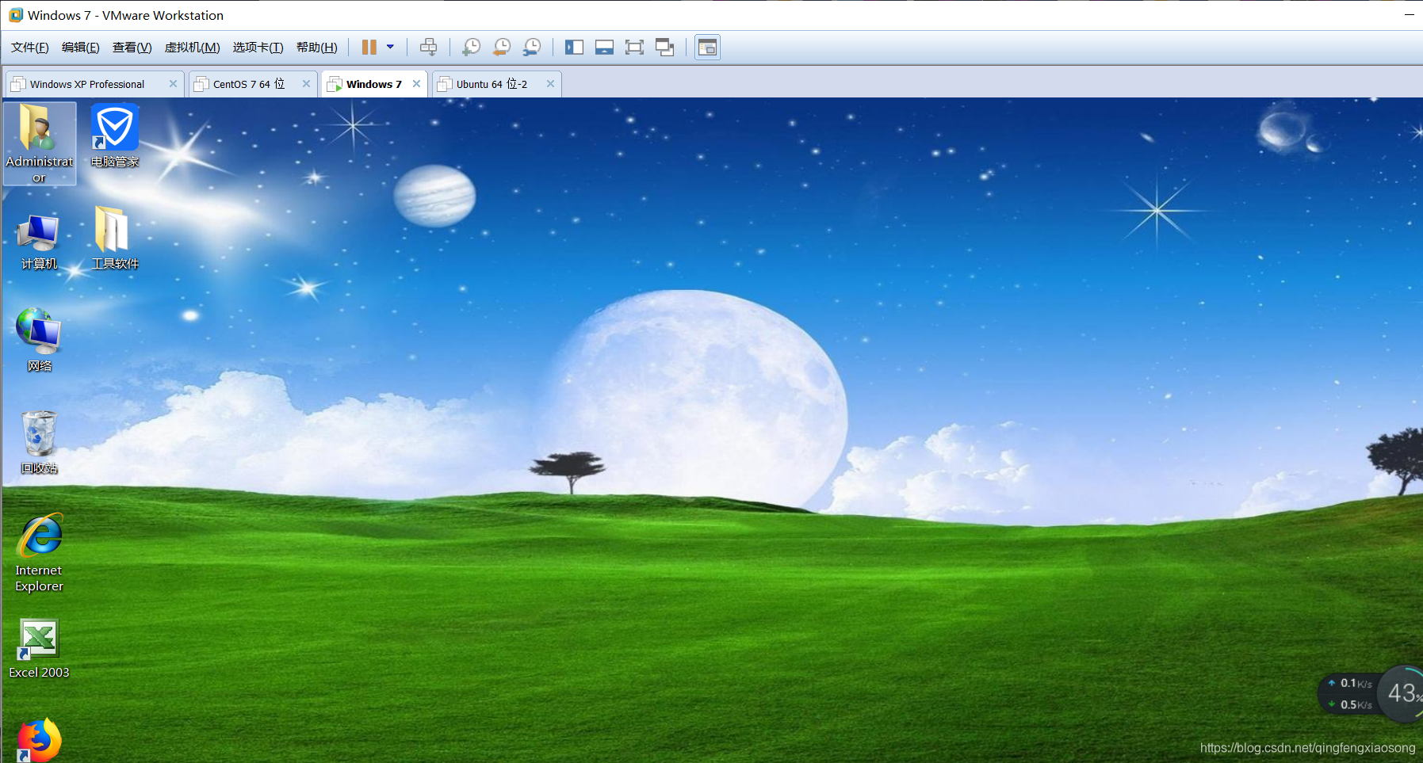Toggle the library sidebar panel
The height and width of the screenshot is (763, 1423).
[x=574, y=48]
